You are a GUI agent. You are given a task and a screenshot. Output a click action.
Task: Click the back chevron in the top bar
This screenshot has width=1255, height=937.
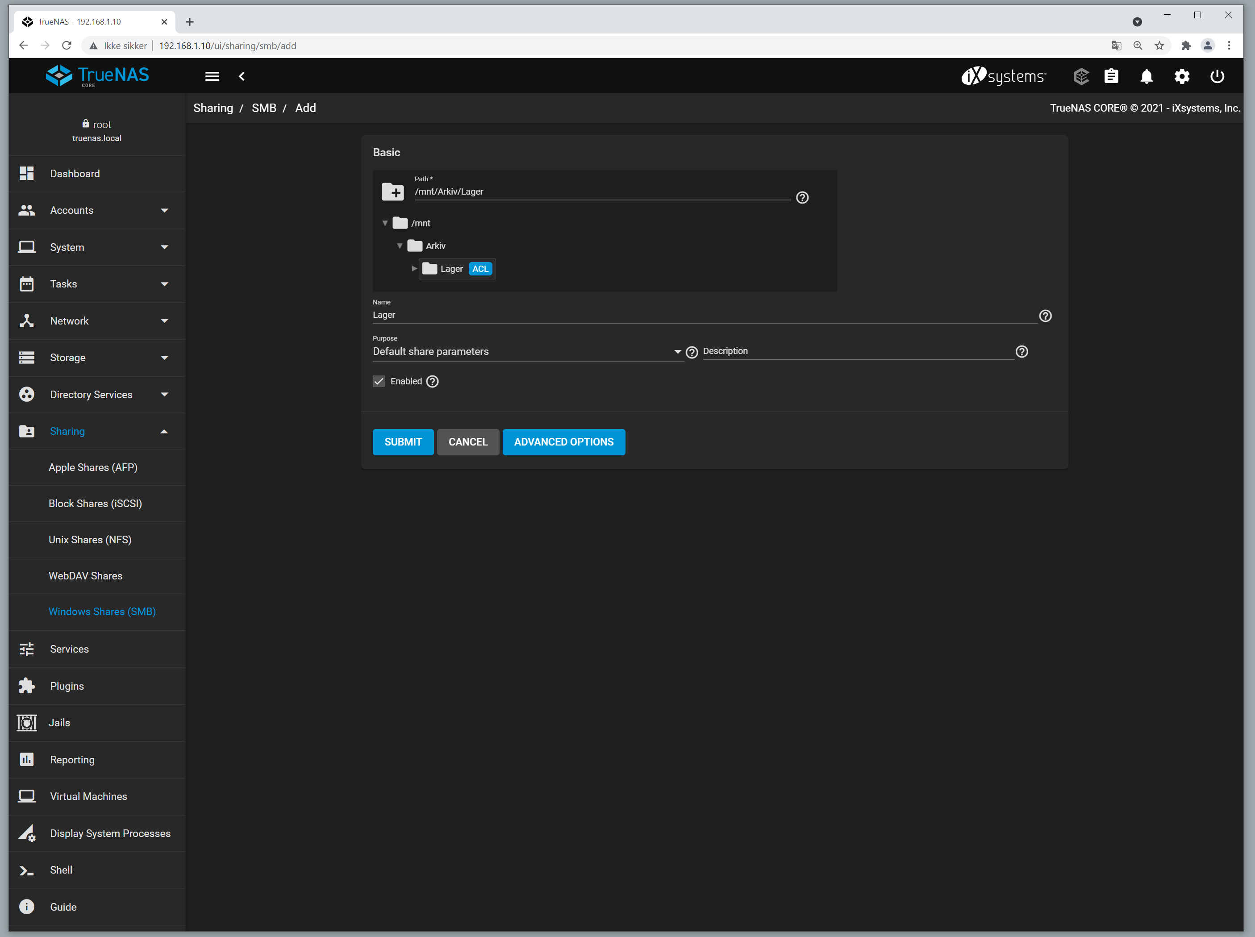coord(242,76)
